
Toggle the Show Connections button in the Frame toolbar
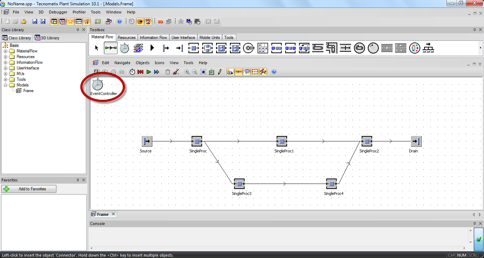click(x=238, y=72)
